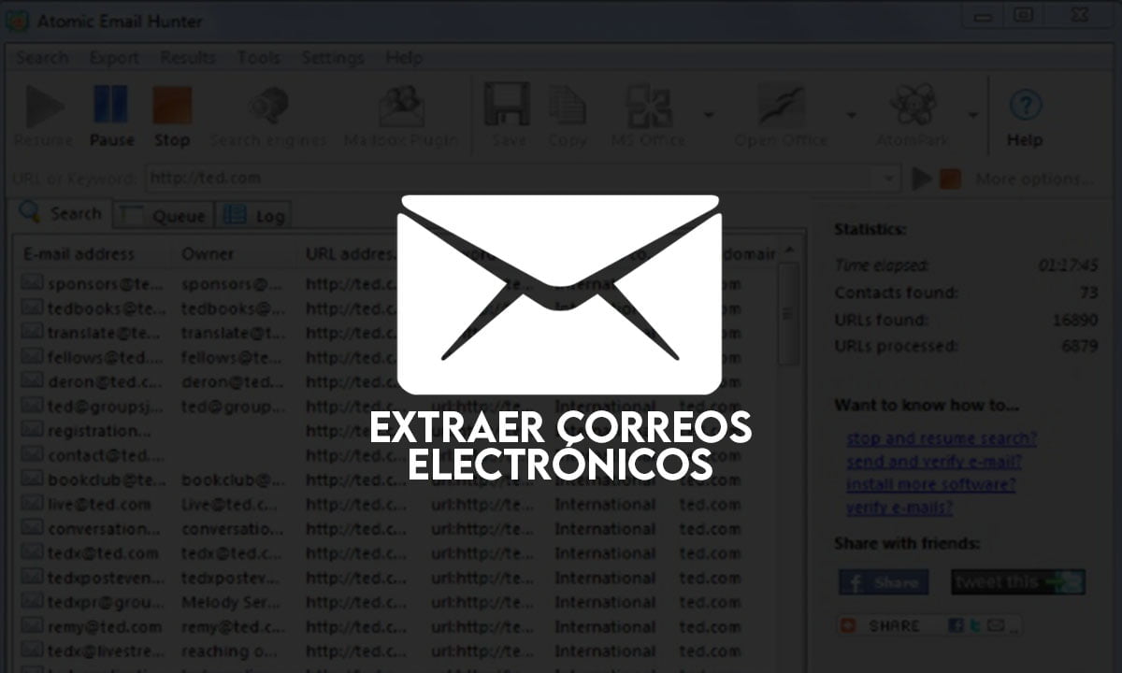Open the Tools menu
1122x673 pixels.
coord(258,58)
